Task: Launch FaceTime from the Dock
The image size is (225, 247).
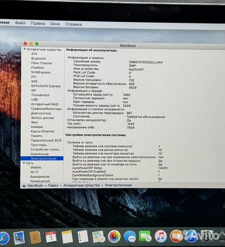Action: tap(145, 236)
